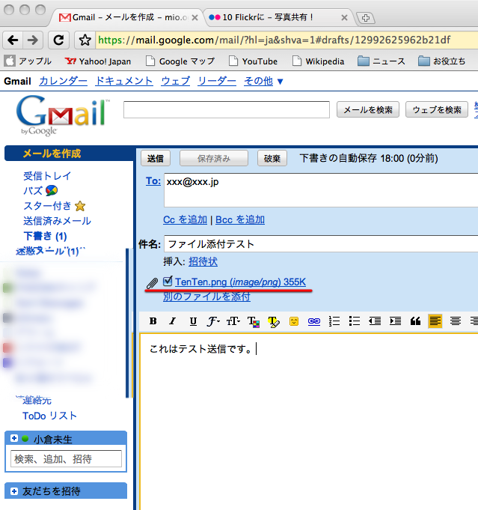478x510 pixels.
Task: Reload the page
Action: pos(59,40)
